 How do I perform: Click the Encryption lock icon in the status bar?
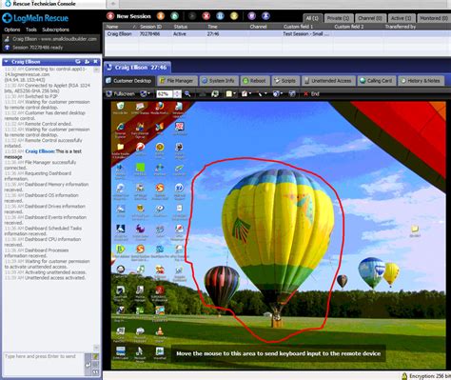point(404,376)
